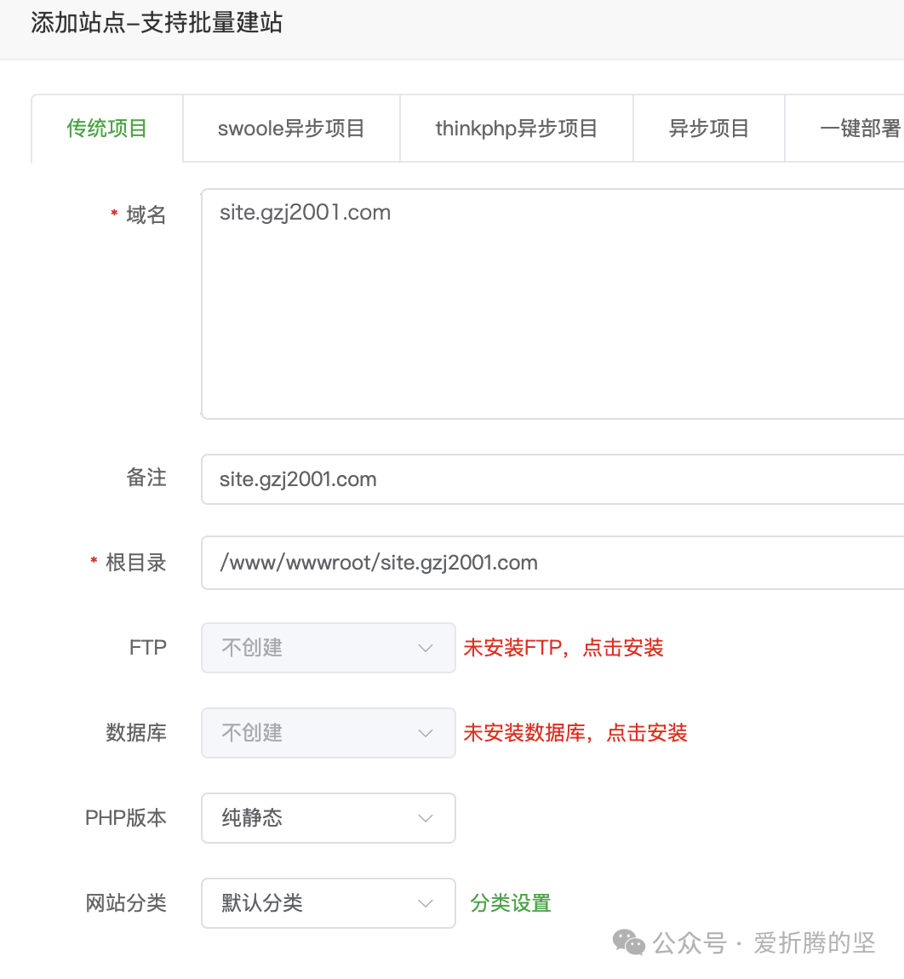Viewport: 904px width, 979px height.
Task: Open 分类设置 category settings
Action: [x=510, y=903]
